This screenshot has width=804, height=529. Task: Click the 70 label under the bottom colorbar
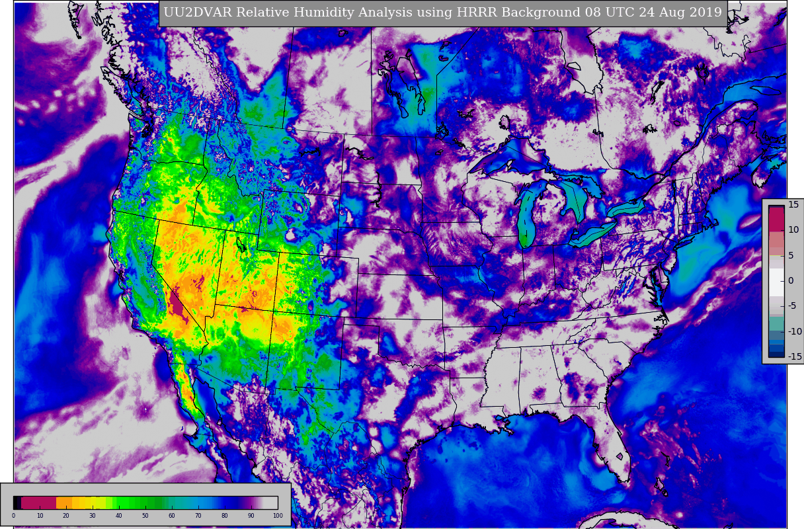tap(198, 515)
